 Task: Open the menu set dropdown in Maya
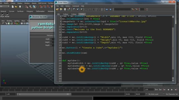pyautogui.click(x=4, y=6)
